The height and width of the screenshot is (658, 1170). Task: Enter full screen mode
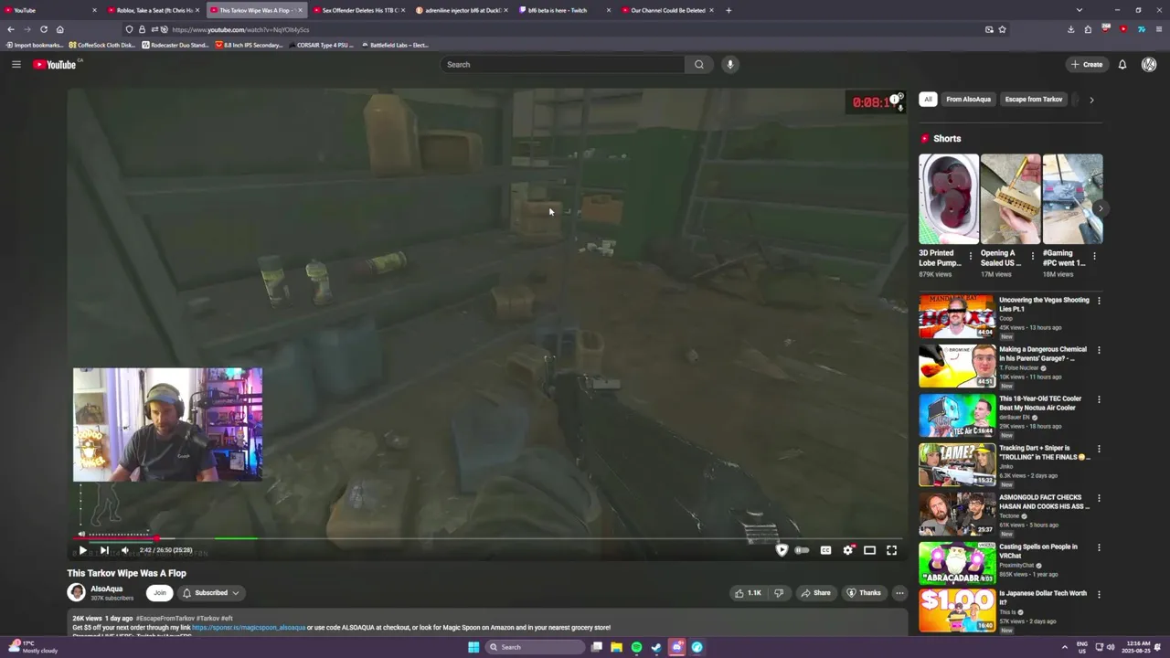click(x=891, y=550)
